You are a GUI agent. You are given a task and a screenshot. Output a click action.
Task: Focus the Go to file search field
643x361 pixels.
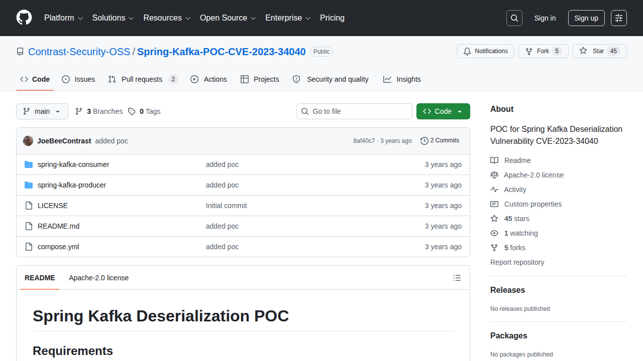pyautogui.click(x=354, y=111)
